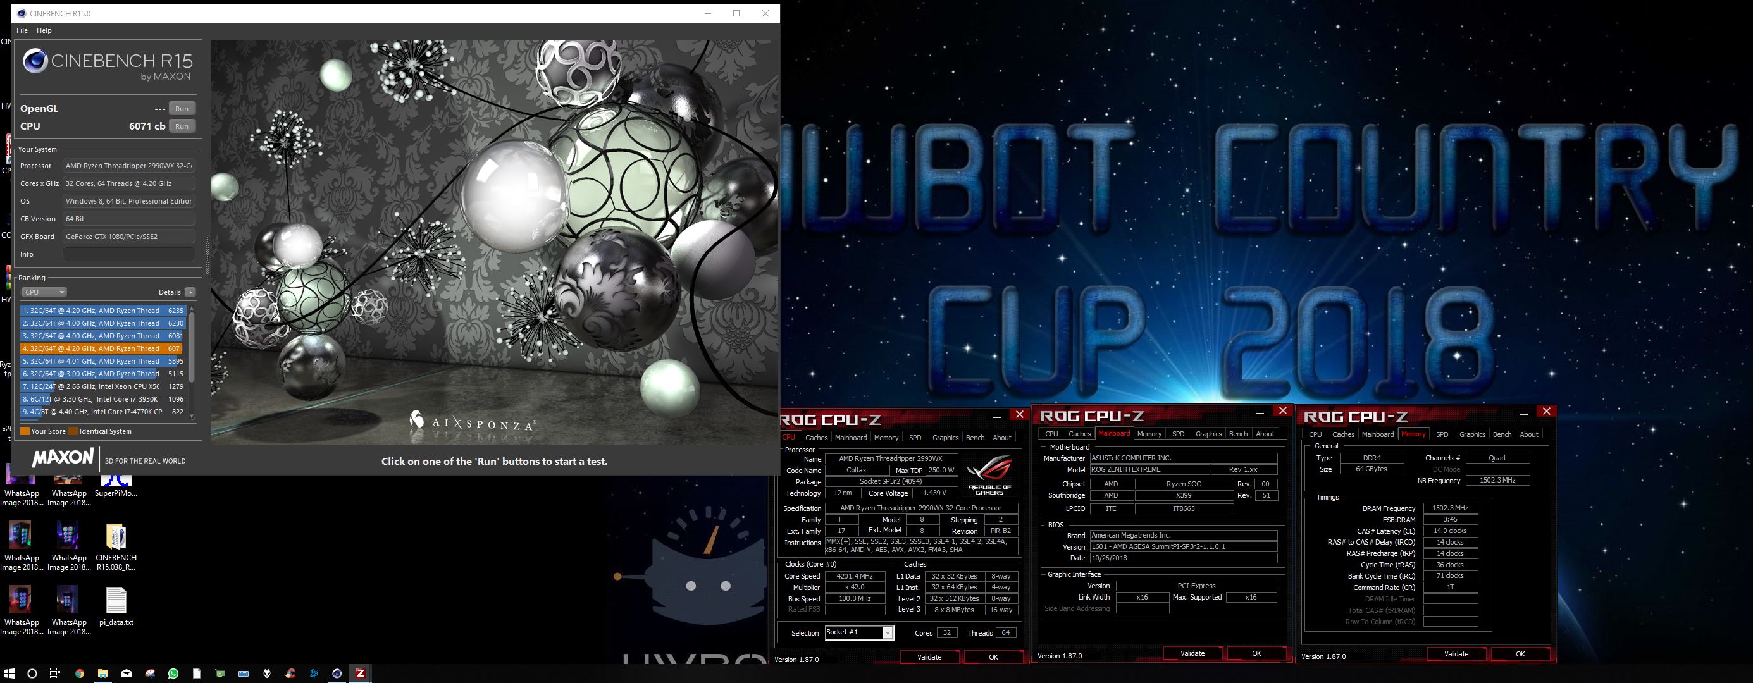Run the OpenGL benchmark
The height and width of the screenshot is (683, 1753).
182,109
